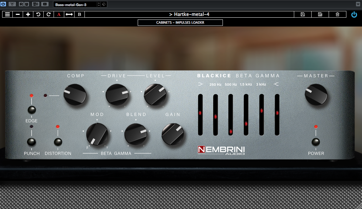The image size is (362, 209).
Task: Open host preset management list icon
Action: [x=45, y=4]
